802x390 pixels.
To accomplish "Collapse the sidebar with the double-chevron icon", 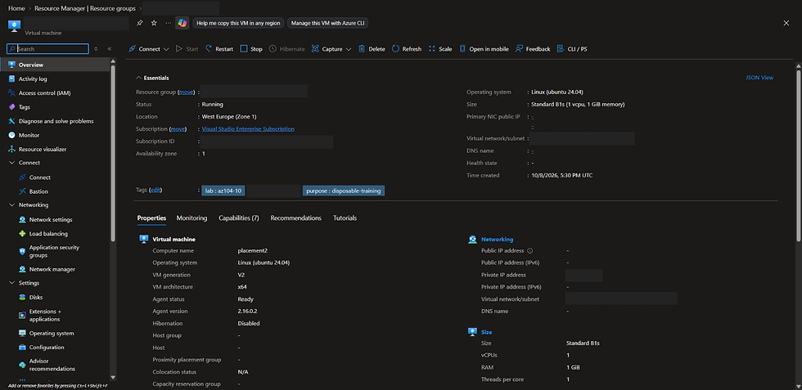I will [110, 49].
